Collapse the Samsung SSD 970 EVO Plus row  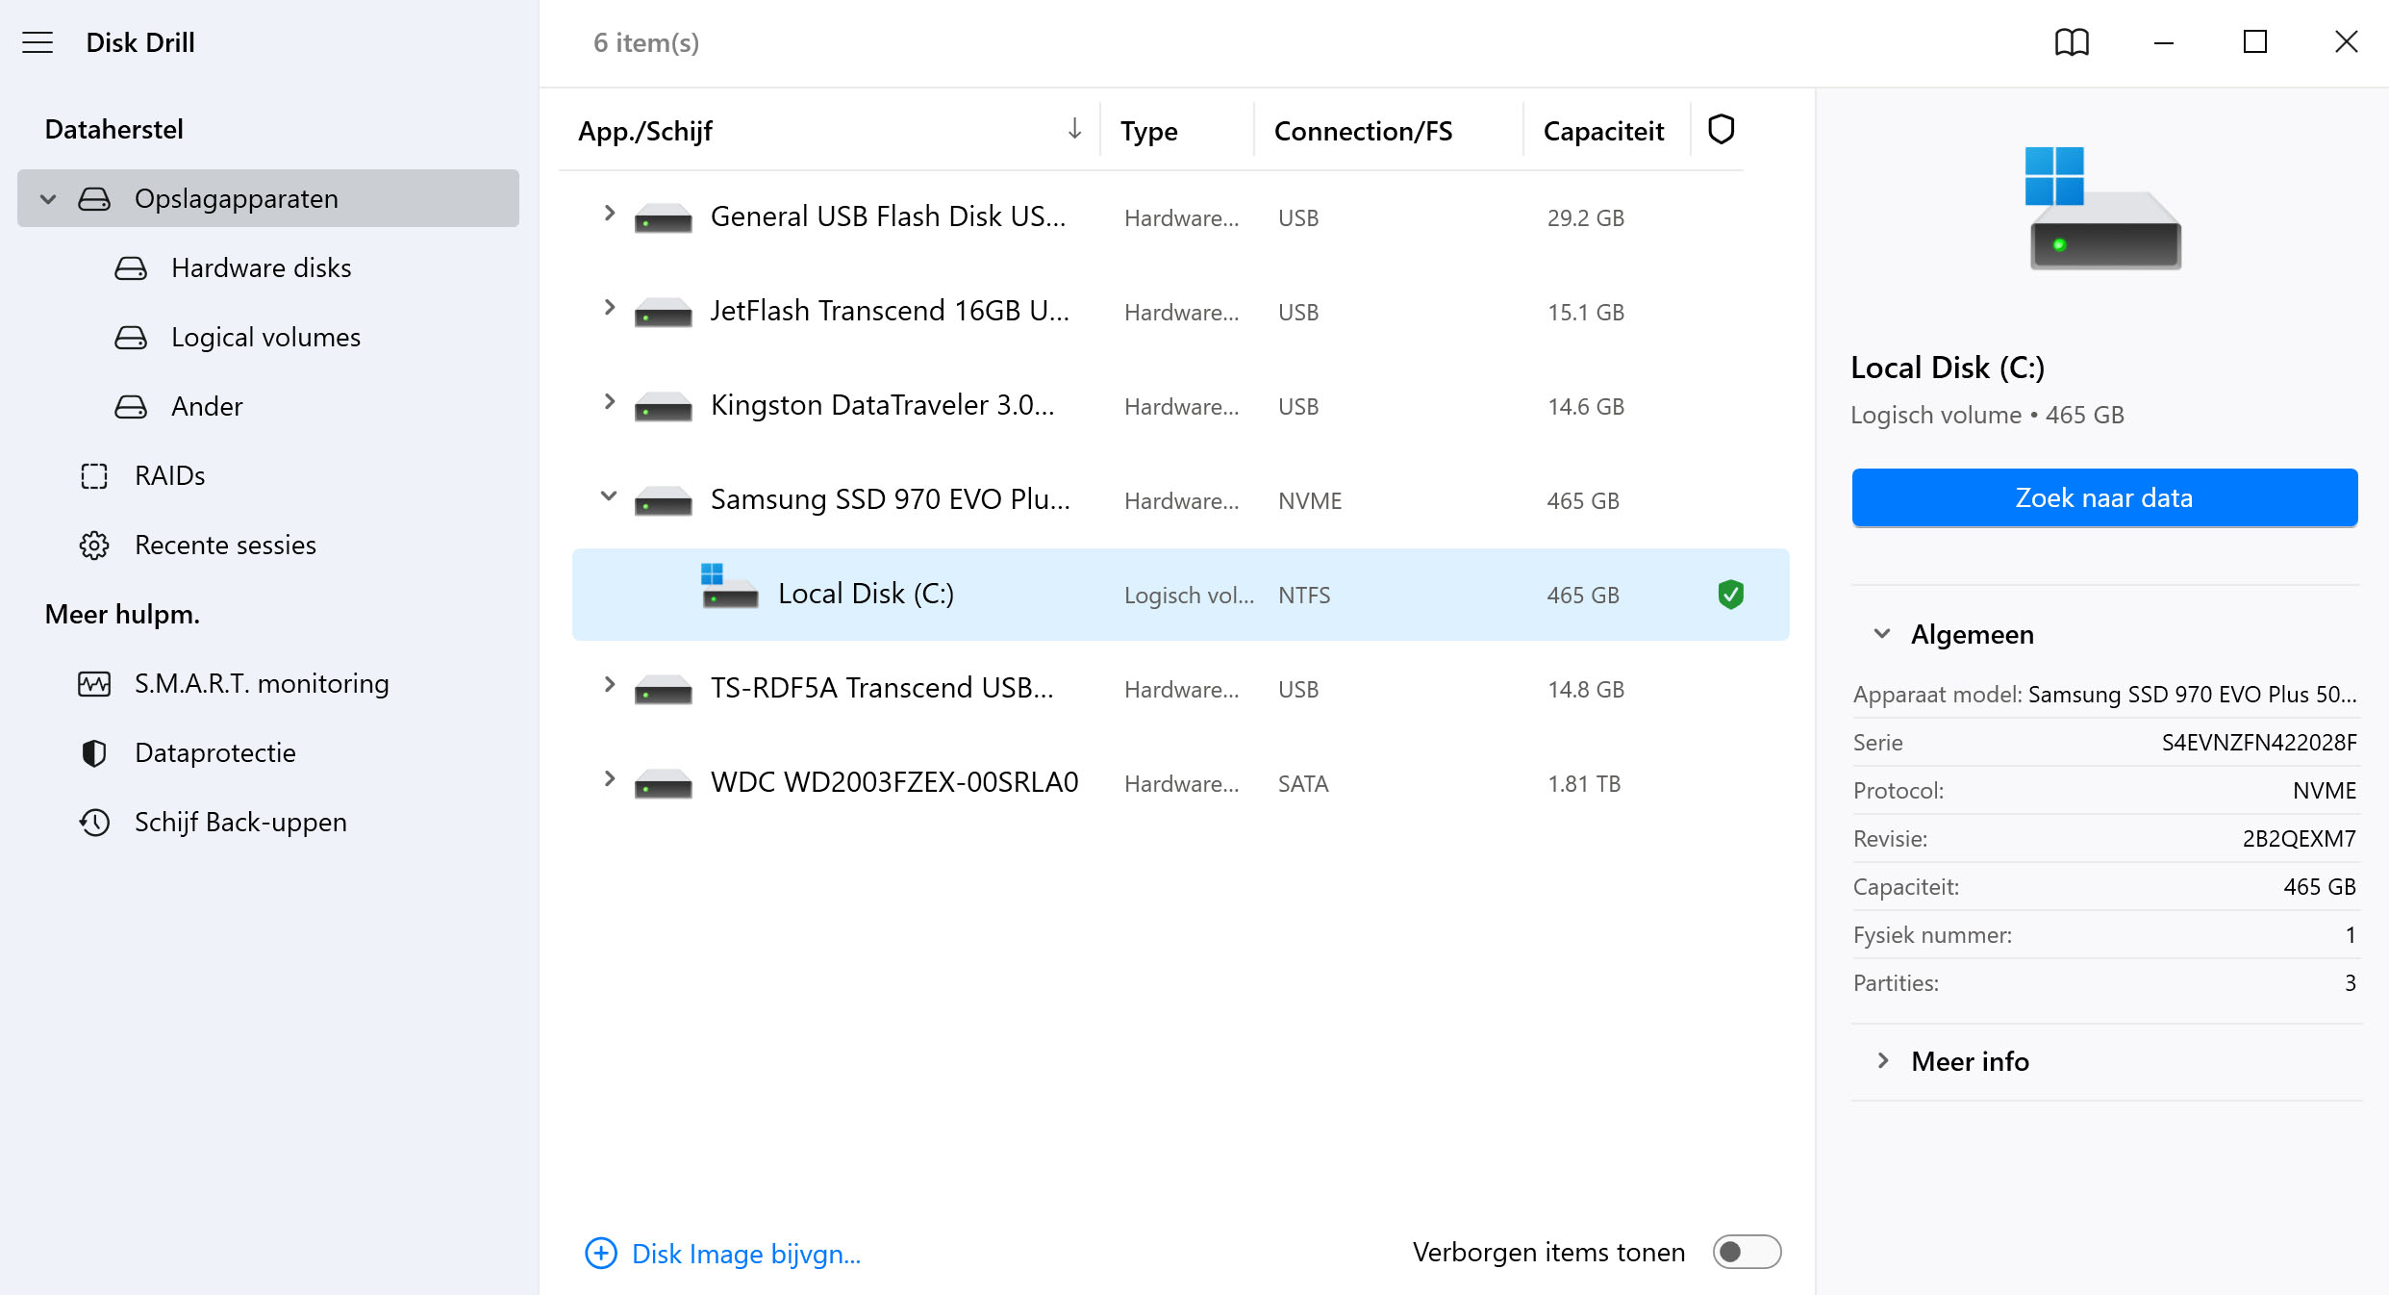pyautogui.click(x=609, y=496)
